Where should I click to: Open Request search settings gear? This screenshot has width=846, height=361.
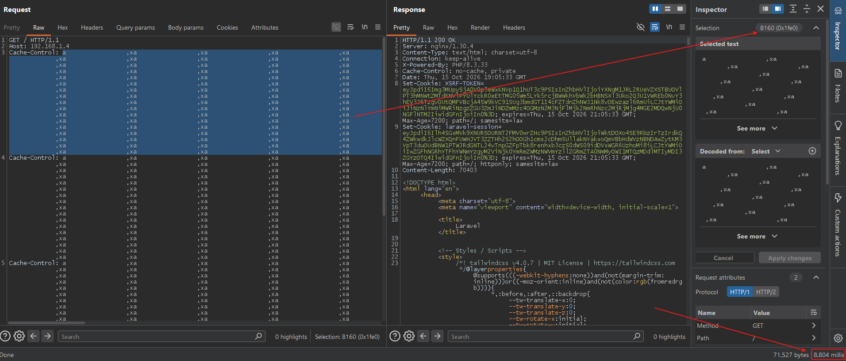tap(19, 336)
